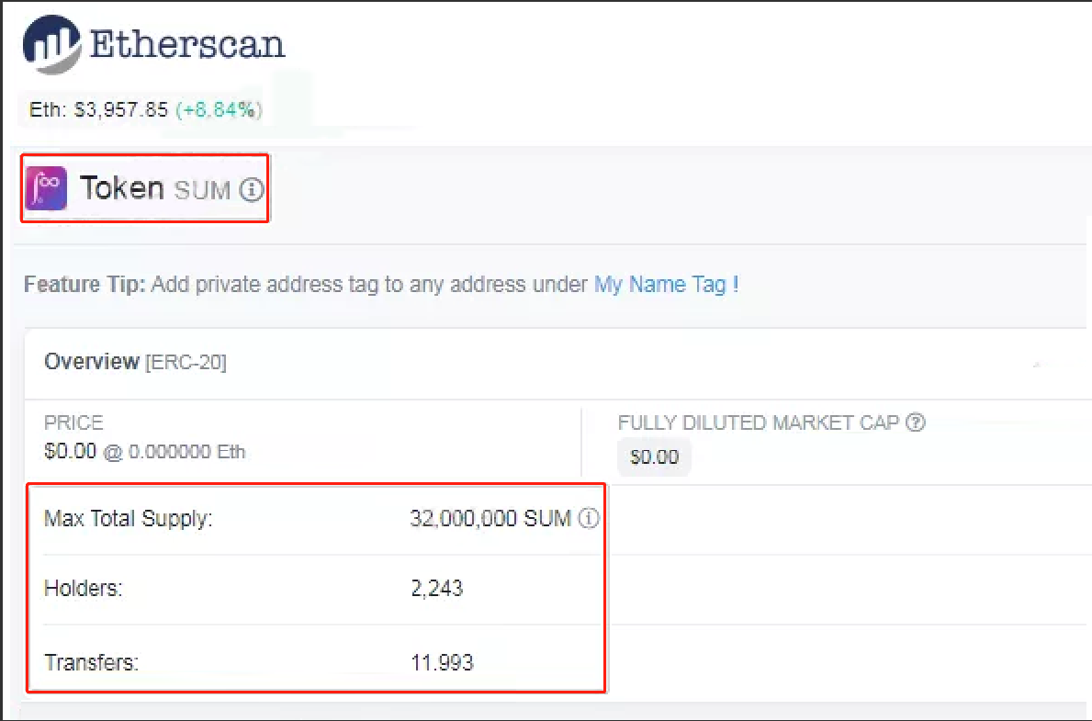The width and height of the screenshot is (1092, 721).
Task: Click the +8.84% change percentage
Action: pyautogui.click(x=219, y=109)
